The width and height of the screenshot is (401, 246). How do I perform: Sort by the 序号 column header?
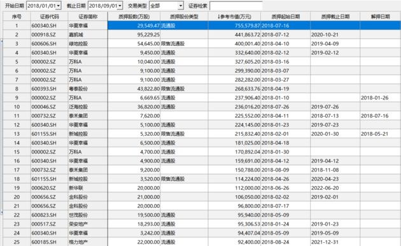coord(17,17)
